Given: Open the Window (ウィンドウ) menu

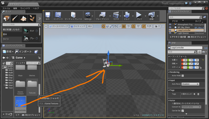Looking at the screenshot, I should click(x=25, y=8).
